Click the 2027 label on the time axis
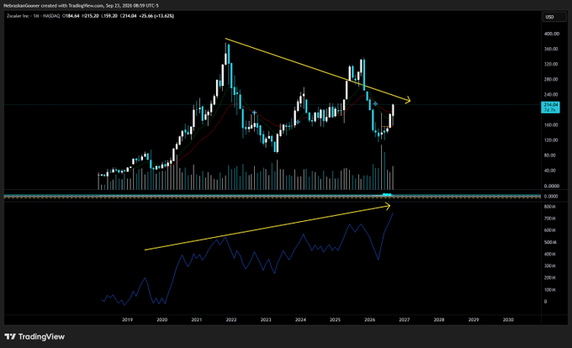 (405, 319)
